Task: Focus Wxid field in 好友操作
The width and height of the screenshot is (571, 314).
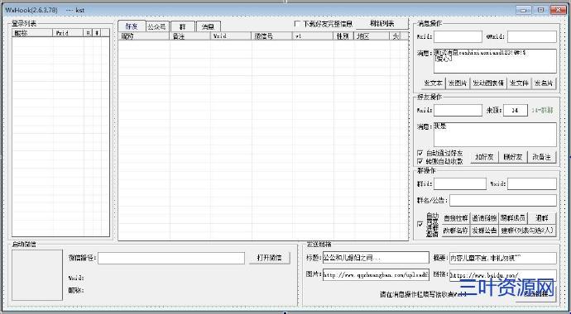Action: [x=458, y=110]
